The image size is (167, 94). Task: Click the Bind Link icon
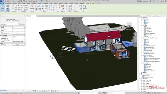coord(81,8)
